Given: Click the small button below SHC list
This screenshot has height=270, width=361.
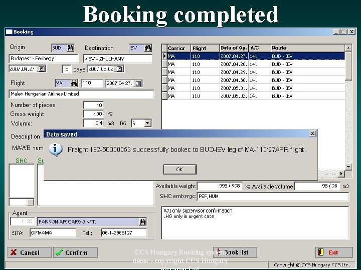Looking at the screenshot, I should pyautogui.click(x=31, y=202).
